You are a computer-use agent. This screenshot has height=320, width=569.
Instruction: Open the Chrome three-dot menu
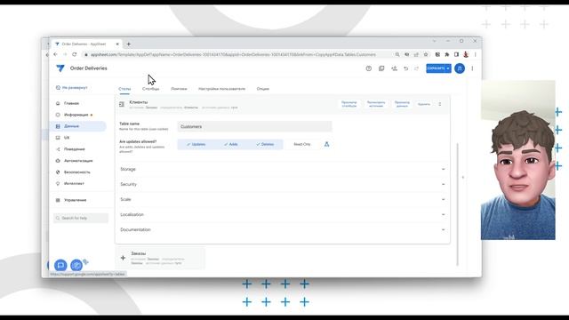click(476, 54)
